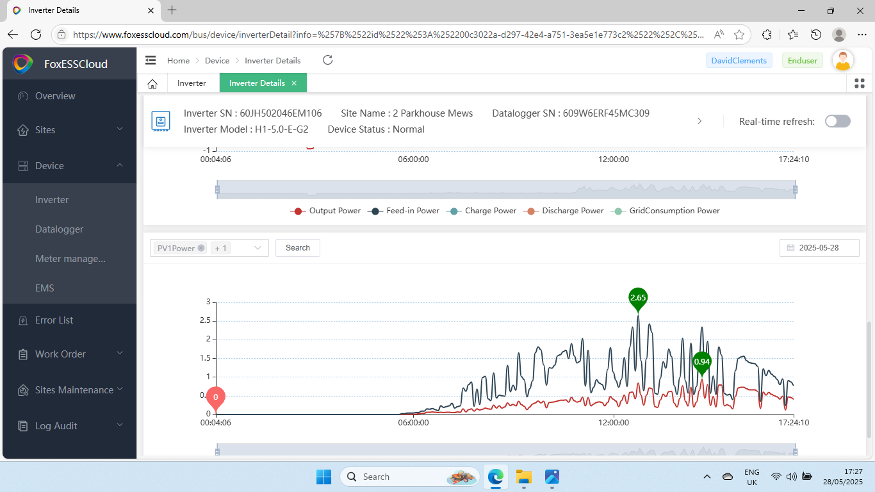Image resolution: width=875 pixels, height=492 pixels.
Task: Click the upper chart's left zoom slider handle
Action: (217, 190)
